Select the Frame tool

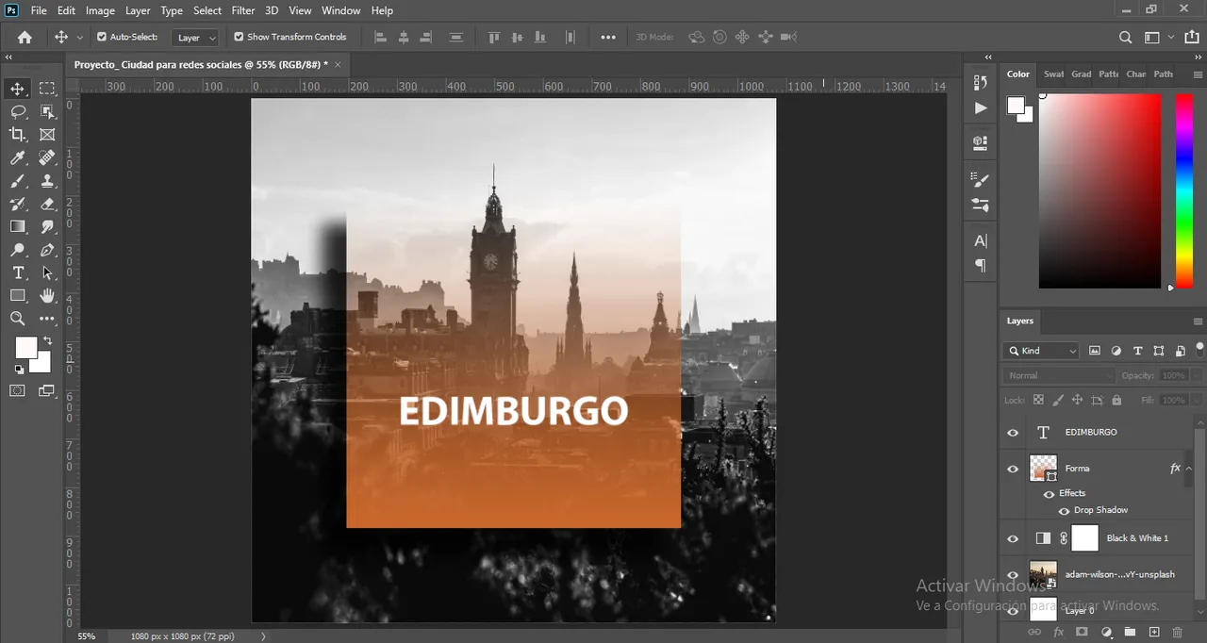[x=47, y=135]
